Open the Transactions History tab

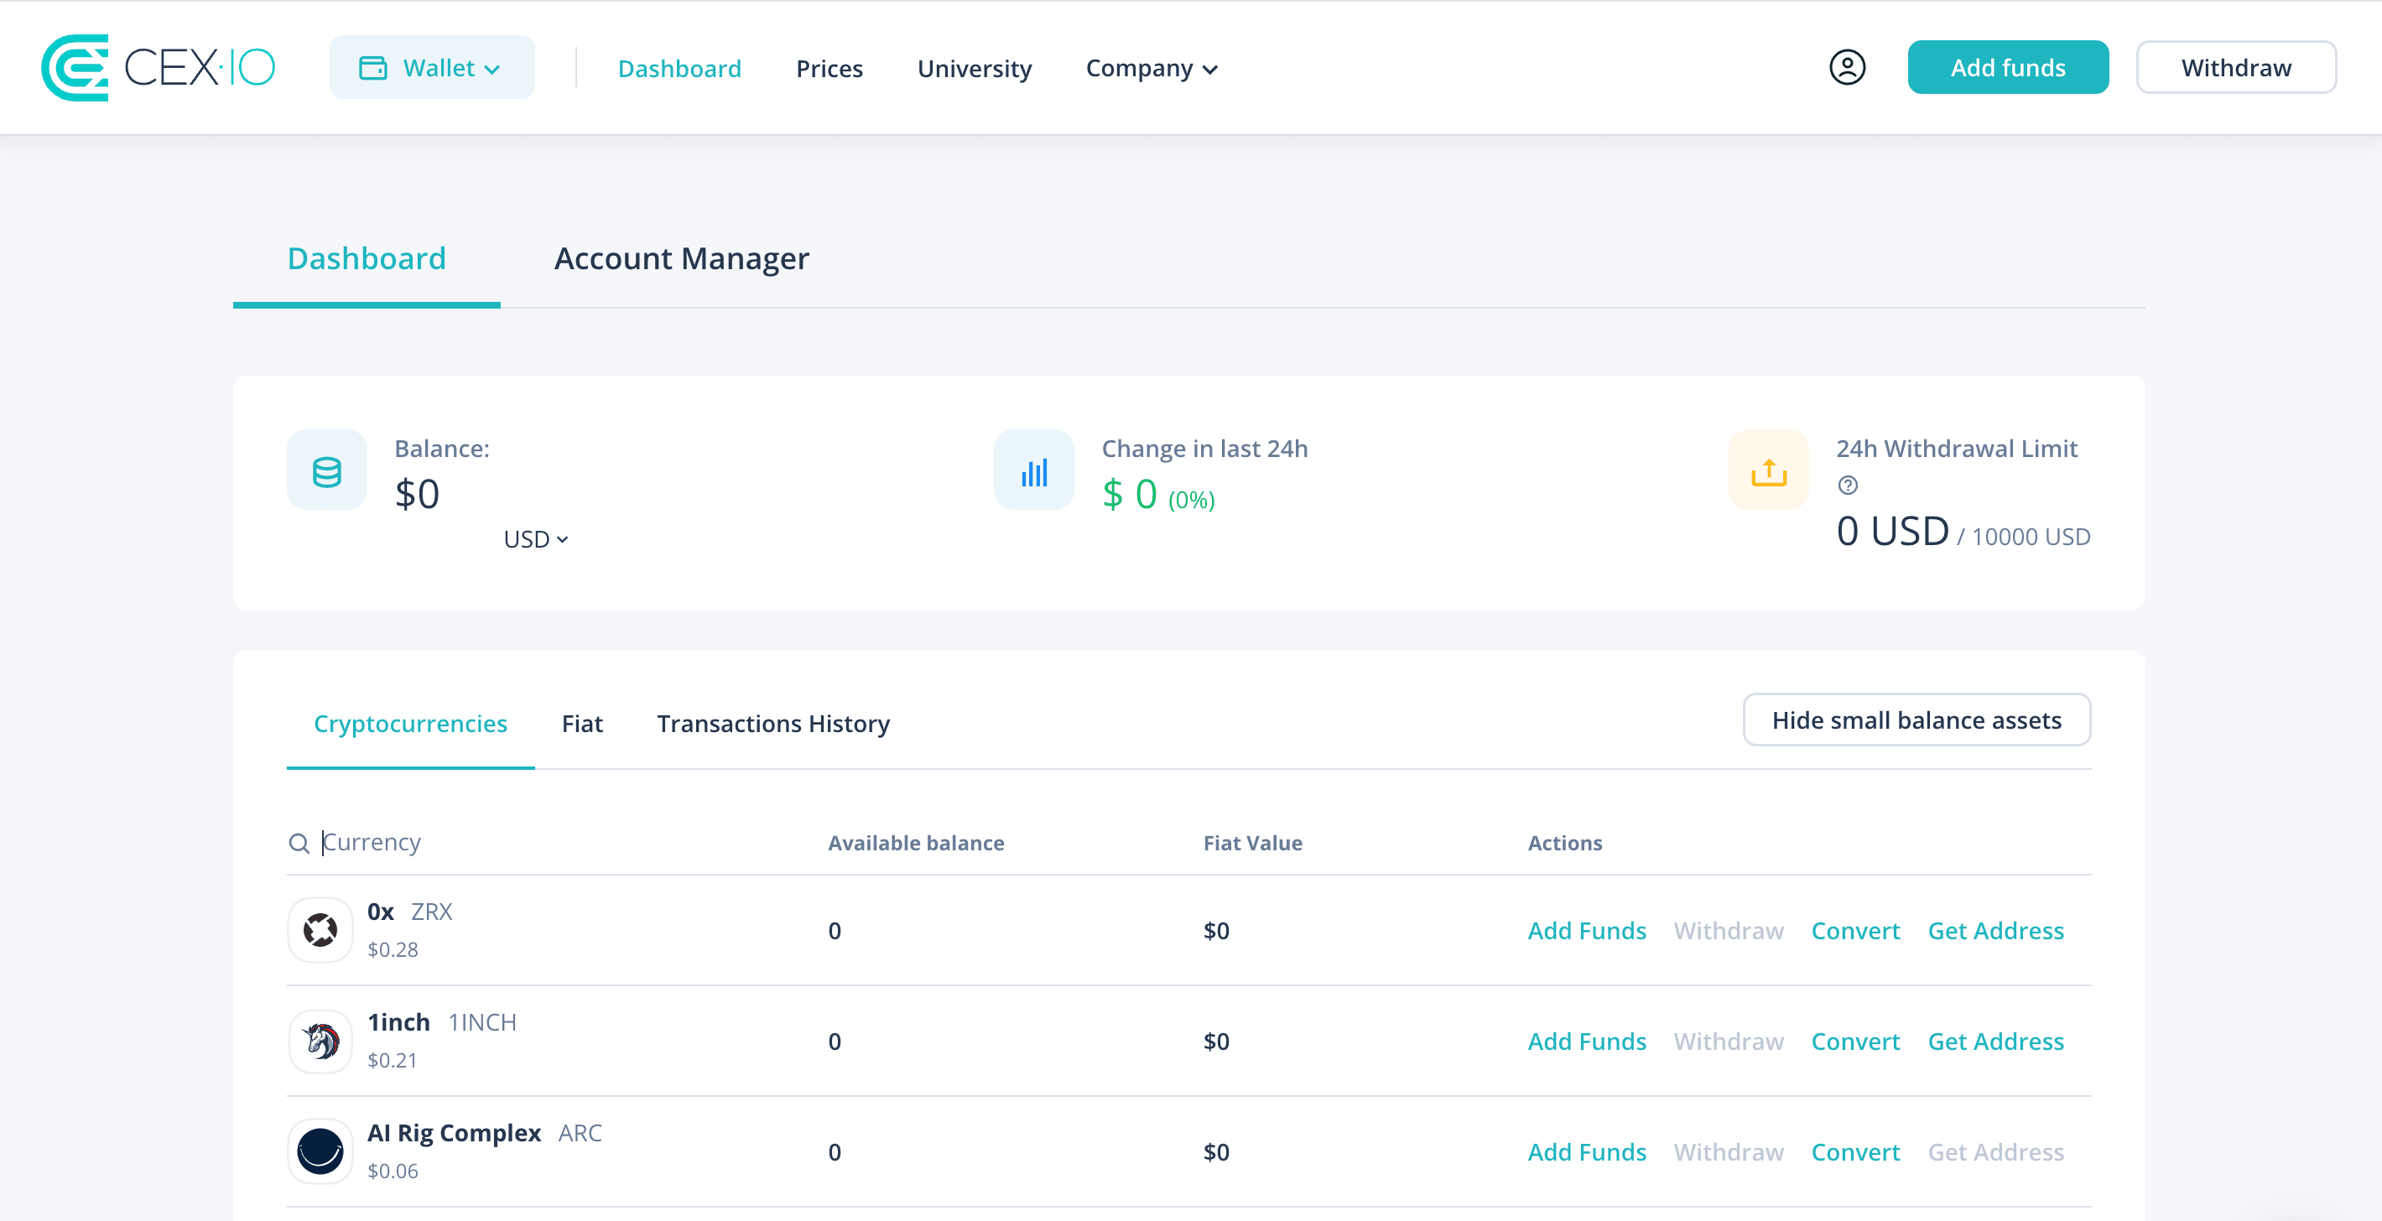(x=773, y=724)
